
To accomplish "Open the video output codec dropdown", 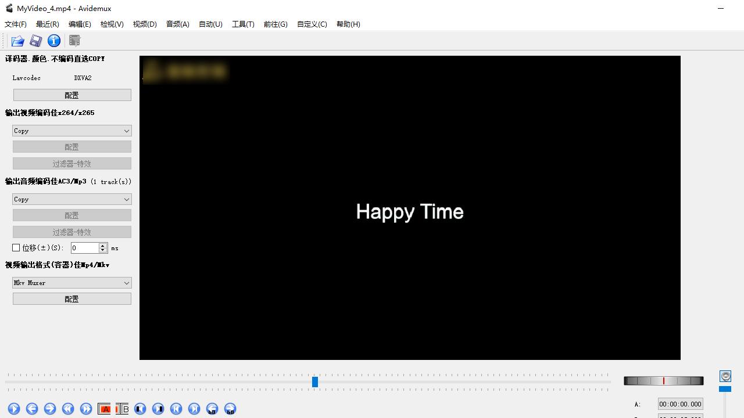I will click(71, 130).
